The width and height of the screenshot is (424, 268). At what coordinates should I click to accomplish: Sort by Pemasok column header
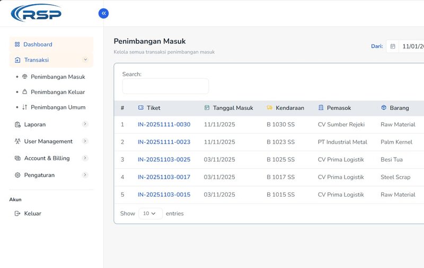339,108
